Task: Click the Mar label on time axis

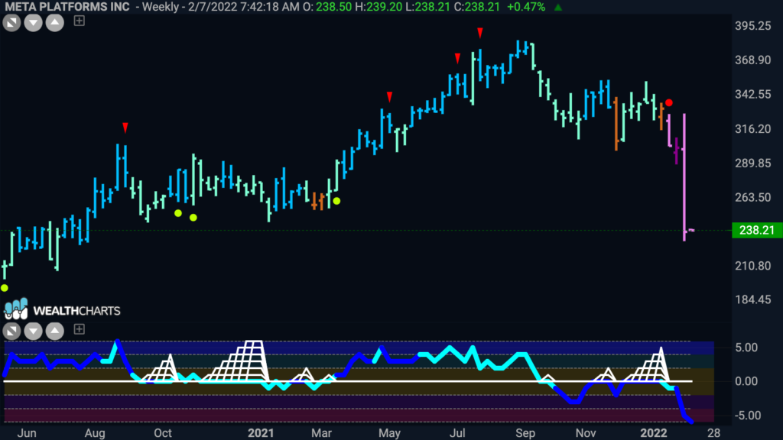Action: pos(321,433)
